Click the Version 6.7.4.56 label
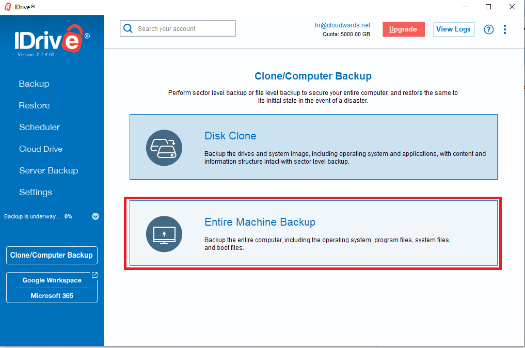 [36, 55]
